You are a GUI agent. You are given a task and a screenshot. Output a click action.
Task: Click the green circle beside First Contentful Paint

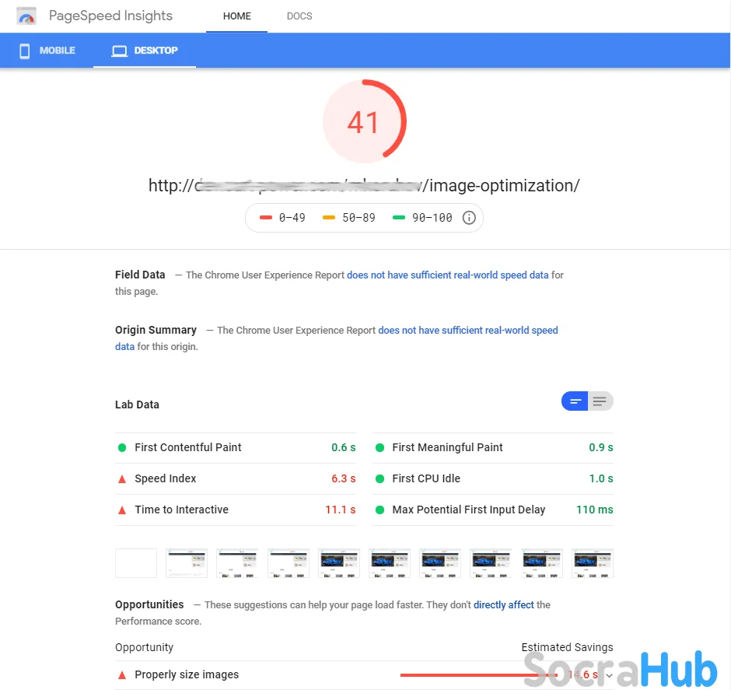coord(122,447)
